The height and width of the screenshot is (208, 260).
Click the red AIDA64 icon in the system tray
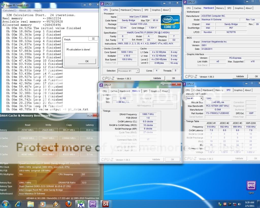[225, 204]
